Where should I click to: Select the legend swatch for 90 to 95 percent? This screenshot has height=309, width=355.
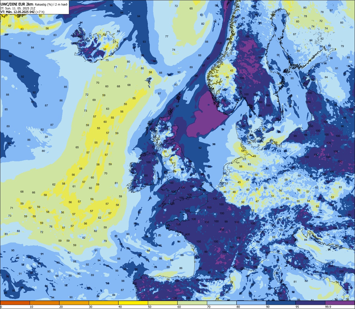[281, 303]
